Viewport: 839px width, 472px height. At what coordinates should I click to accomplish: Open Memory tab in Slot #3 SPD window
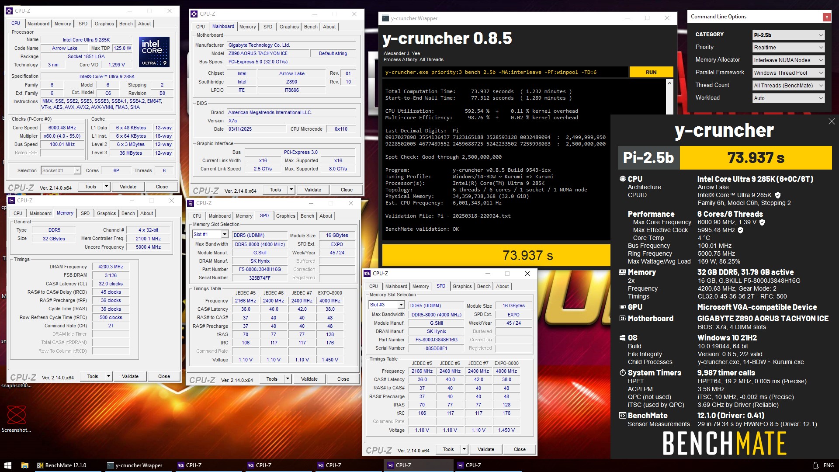coord(421,286)
